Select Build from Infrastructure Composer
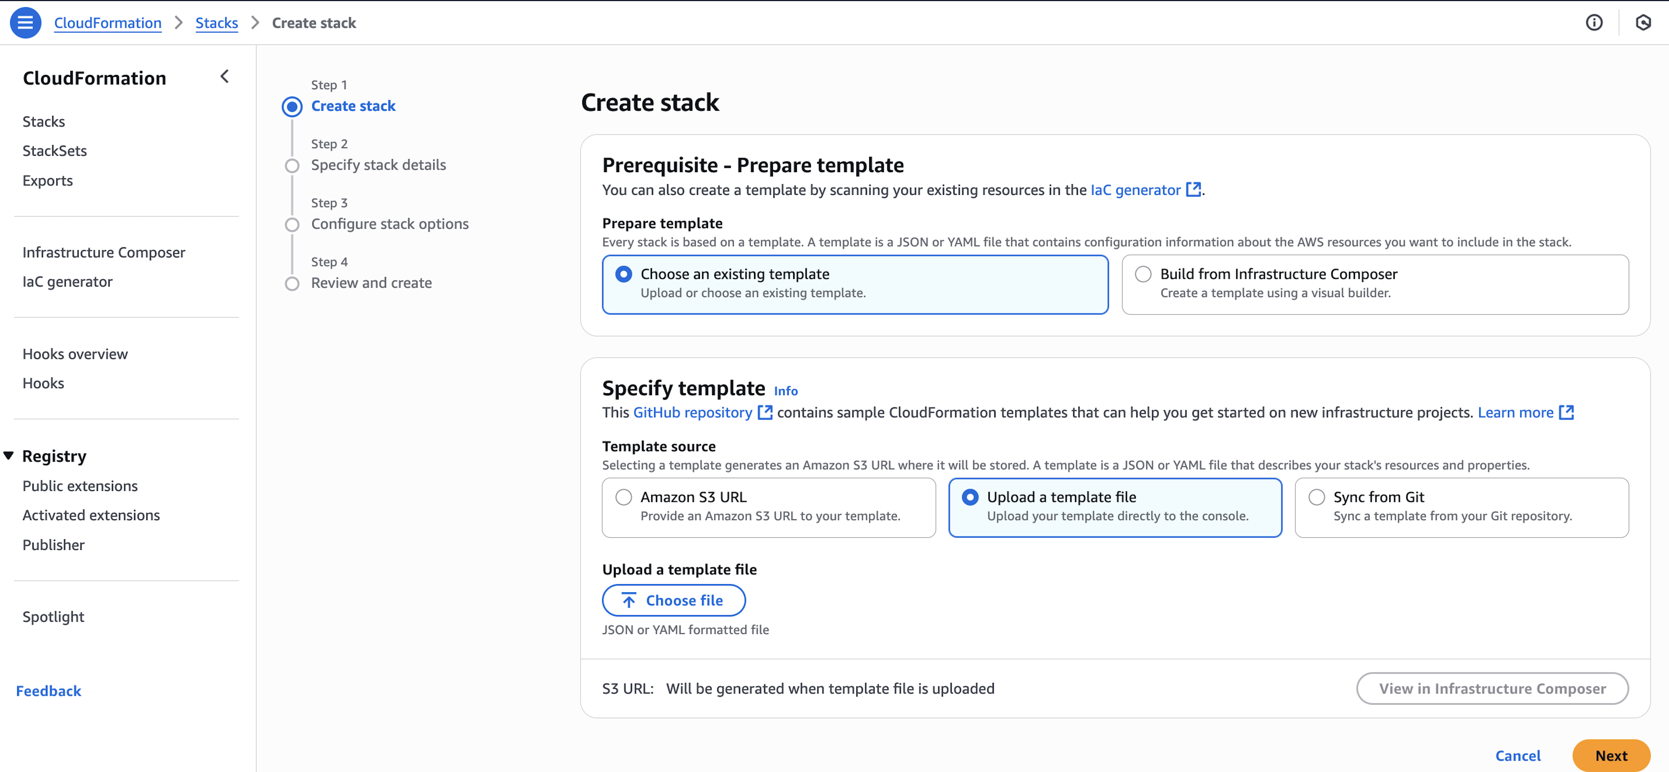The image size is (1669, 772). tap(1144, 274)
